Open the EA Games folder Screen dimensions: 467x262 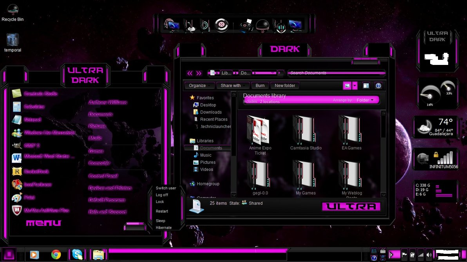(351, 133)
